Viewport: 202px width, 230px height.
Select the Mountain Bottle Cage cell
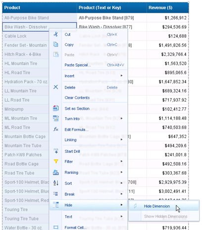(26, 137)
